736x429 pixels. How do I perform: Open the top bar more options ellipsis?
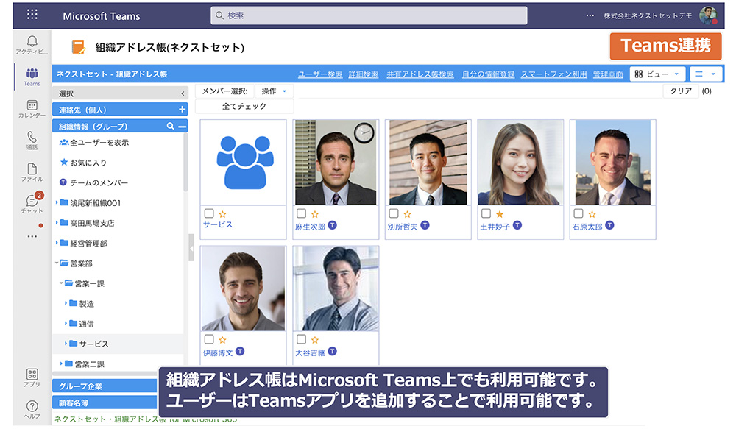click(590, 15)
